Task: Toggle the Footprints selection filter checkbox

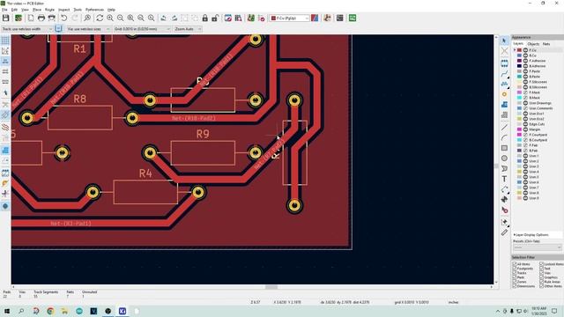Action: (x=515, y=269)
